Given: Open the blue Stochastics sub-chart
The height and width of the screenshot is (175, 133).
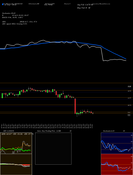Looking at the screenshot, I should (x=117, y=143).
